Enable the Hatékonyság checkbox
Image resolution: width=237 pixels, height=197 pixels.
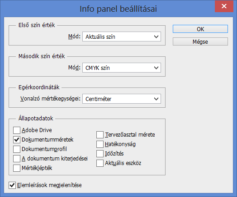[x=100, y=144]
